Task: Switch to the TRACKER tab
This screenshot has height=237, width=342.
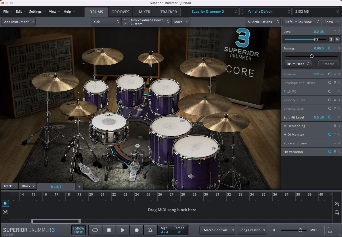Action: point(169,12)
